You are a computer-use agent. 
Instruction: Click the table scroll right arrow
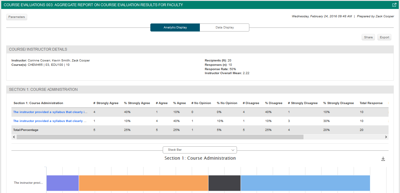click(386, 137)
